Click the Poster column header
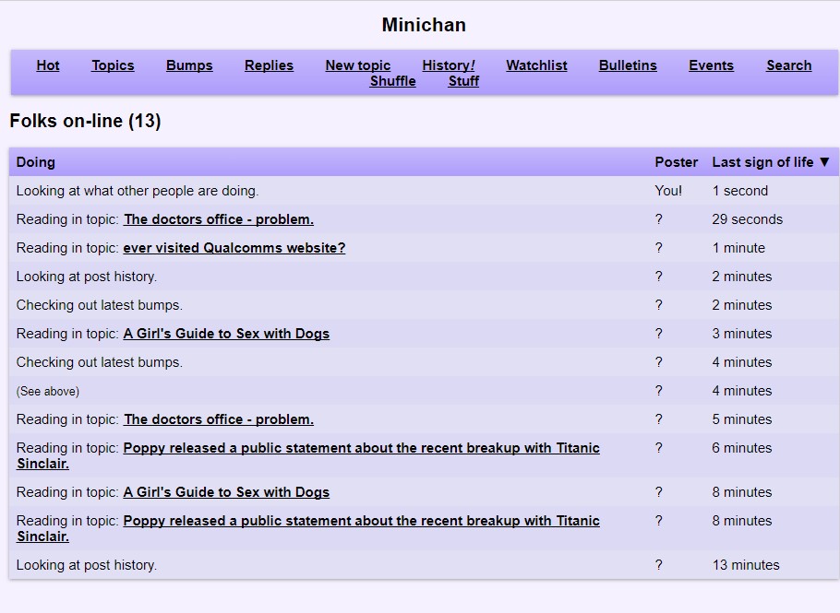Image resolution: width=840 pixels, height=613 pixels. (676, 162)
